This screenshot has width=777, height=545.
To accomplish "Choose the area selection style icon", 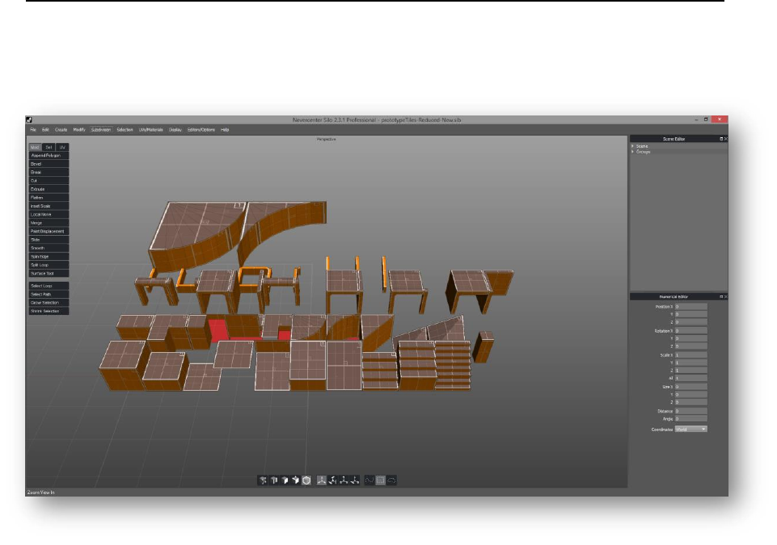I will [x=381, y=480].
